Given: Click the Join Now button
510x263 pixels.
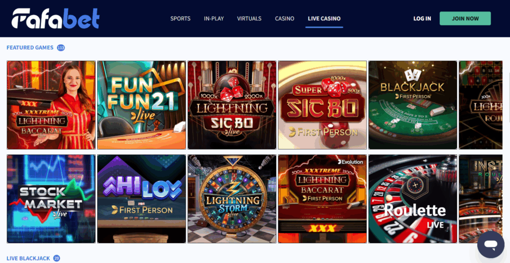Looking at the screenshot, I should point(465,18).
